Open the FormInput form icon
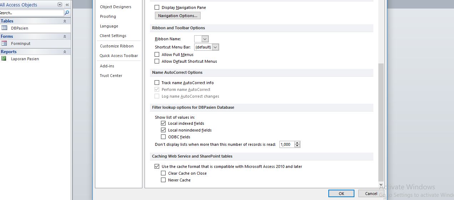 coord(4,43)
